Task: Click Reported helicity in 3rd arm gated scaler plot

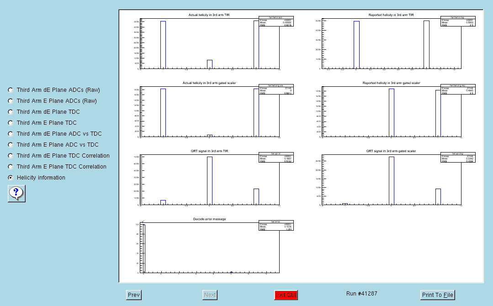Action: point(392,112)
